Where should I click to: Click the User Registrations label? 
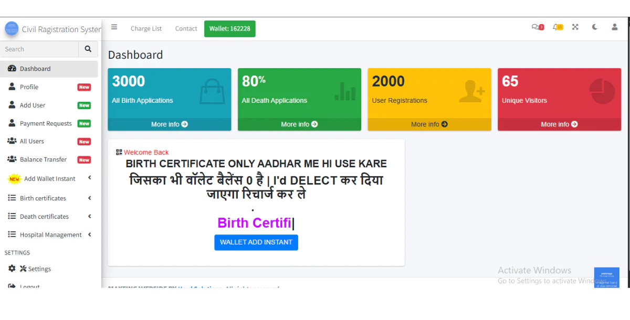coord(400,101)
